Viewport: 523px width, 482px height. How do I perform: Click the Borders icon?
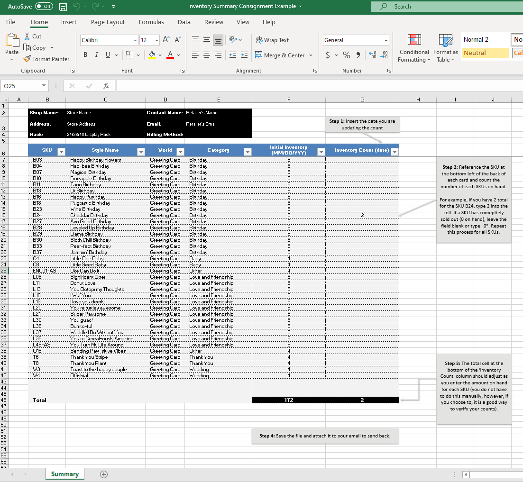[130, 55]
